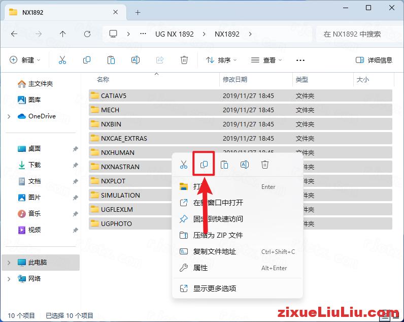
Task: Select the CATIAV5 folder
Action: click(241, 95)
